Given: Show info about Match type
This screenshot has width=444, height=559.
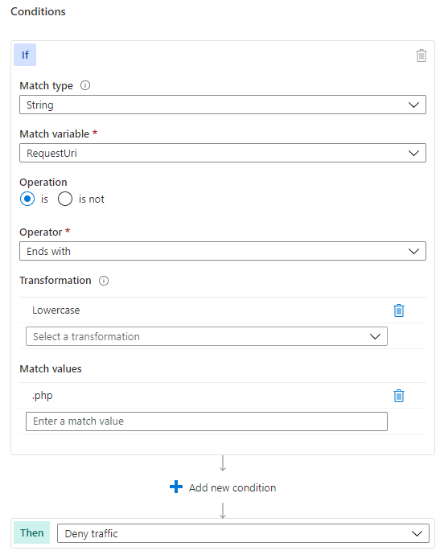Looking at the screenshot, I should coord(85,85).
